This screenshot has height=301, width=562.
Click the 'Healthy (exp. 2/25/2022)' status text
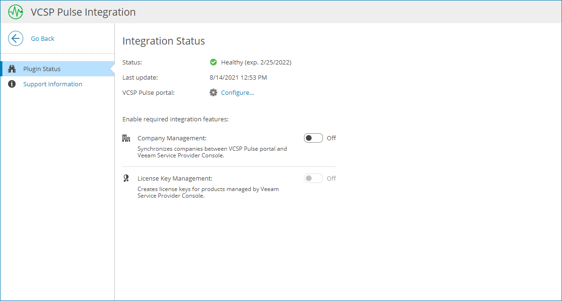(x=256, y=63)
